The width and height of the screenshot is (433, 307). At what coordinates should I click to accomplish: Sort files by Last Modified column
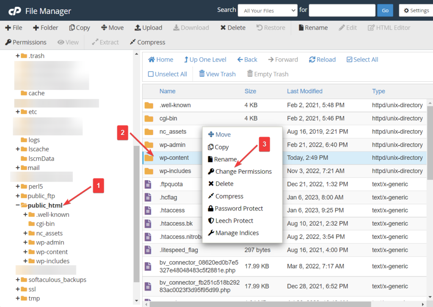(x=304, y=91)
